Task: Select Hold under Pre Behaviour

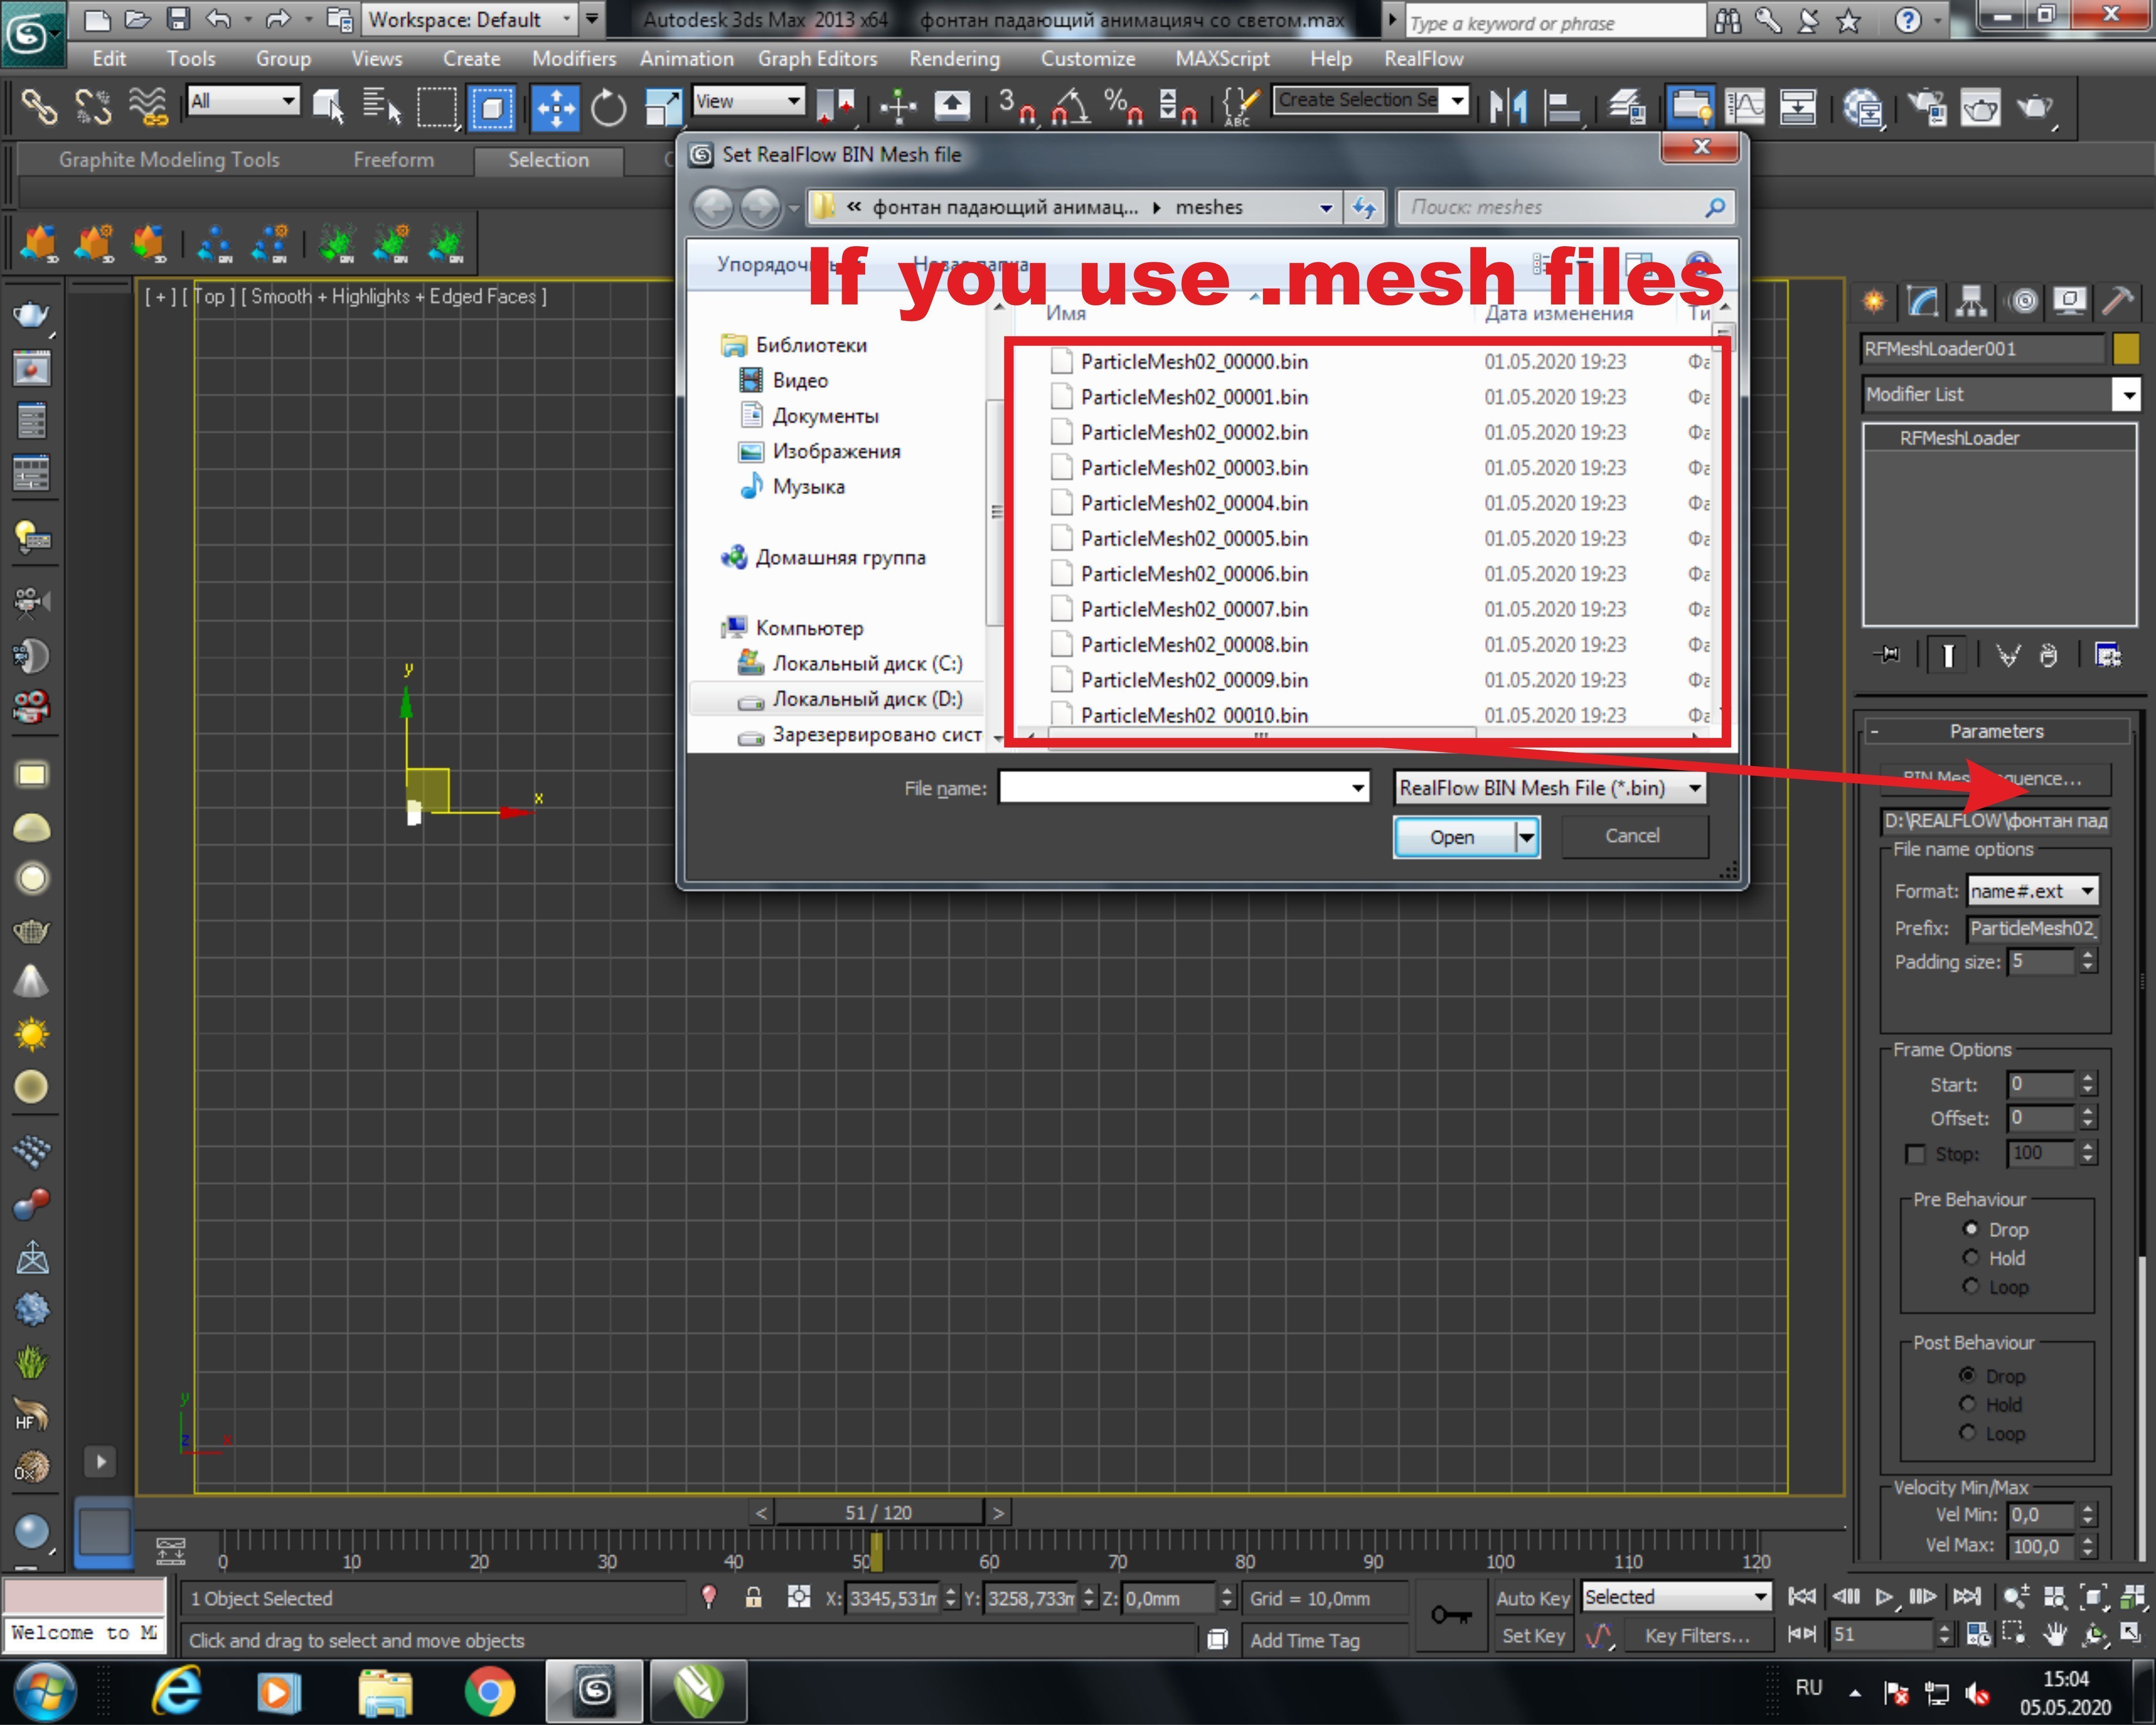Action: (x=1970, y=1258)
